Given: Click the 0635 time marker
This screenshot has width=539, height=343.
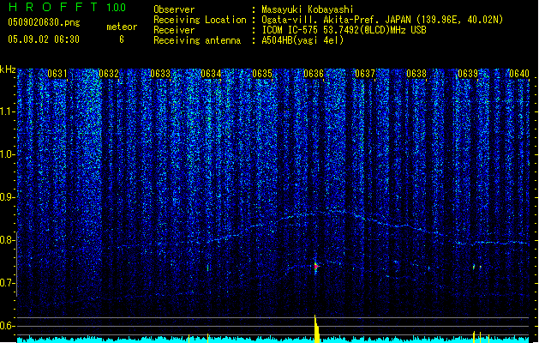Looking at the screenshot, I should (x=262, y=74).
